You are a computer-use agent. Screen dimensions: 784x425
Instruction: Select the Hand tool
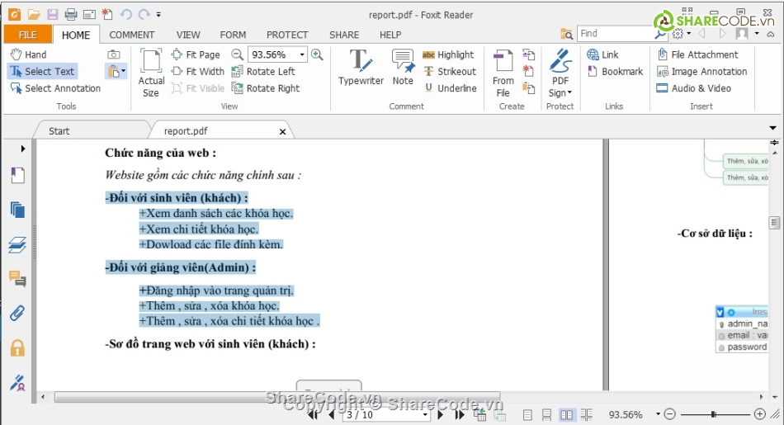29,54
